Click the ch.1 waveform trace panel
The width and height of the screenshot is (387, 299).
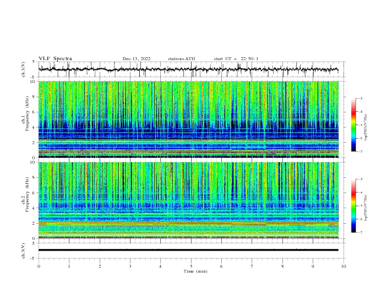[x=192, y=69]
